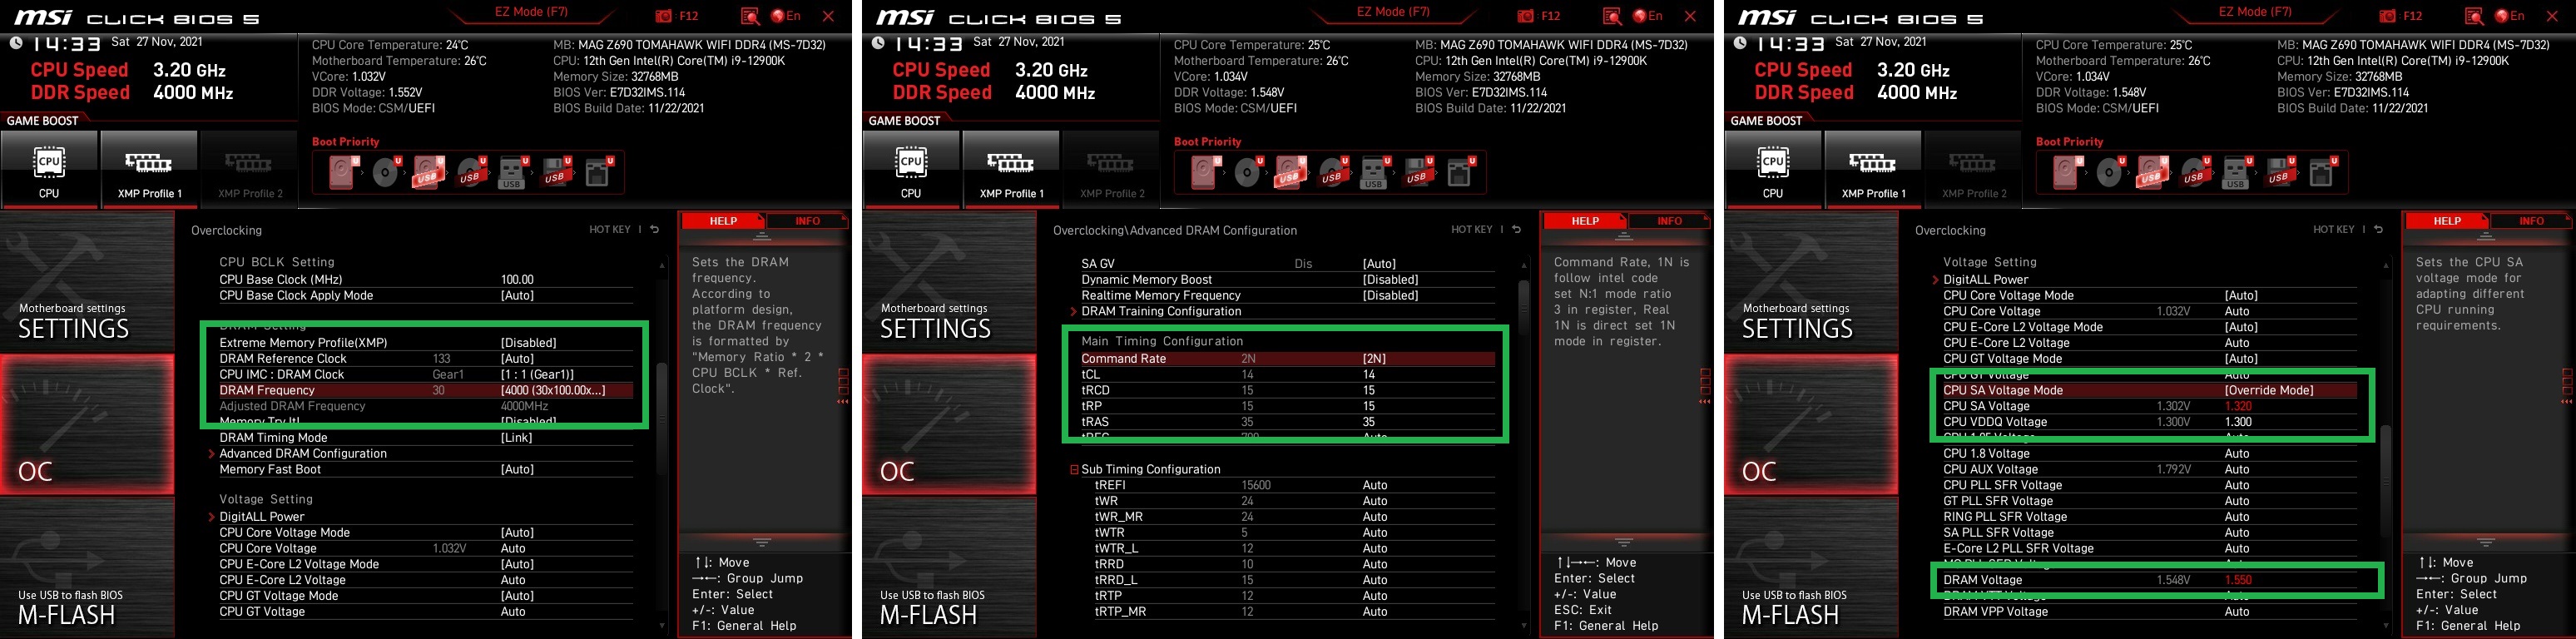Open the BIOS search icon in left screenshot
The height and width of the screenshot is (639, 2576).
[750, 16]
